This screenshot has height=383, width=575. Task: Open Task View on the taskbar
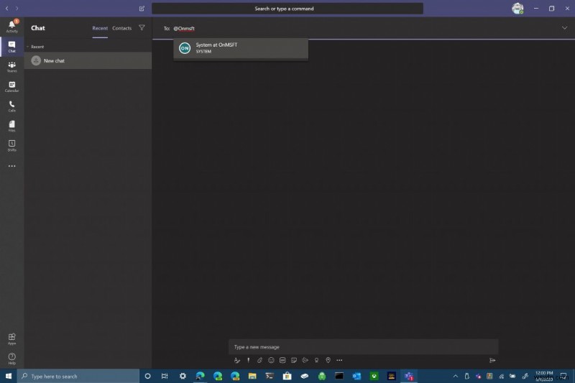(x=165, y=376)
